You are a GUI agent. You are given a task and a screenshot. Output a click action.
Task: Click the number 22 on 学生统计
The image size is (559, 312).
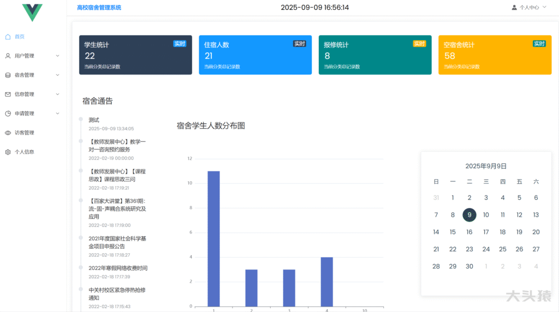point(90,56)
